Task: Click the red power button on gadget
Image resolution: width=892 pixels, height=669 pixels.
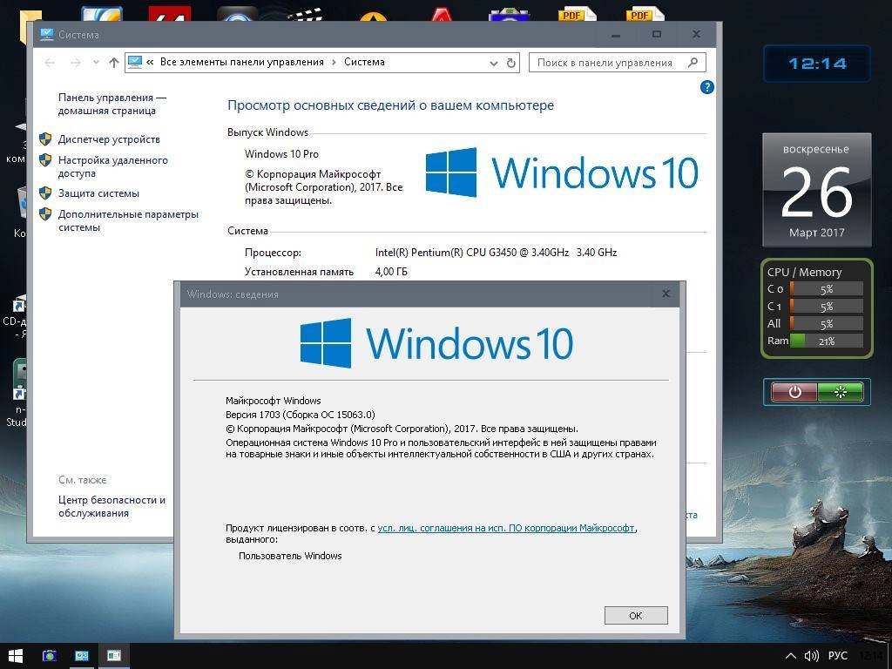Action: (794, 392)
